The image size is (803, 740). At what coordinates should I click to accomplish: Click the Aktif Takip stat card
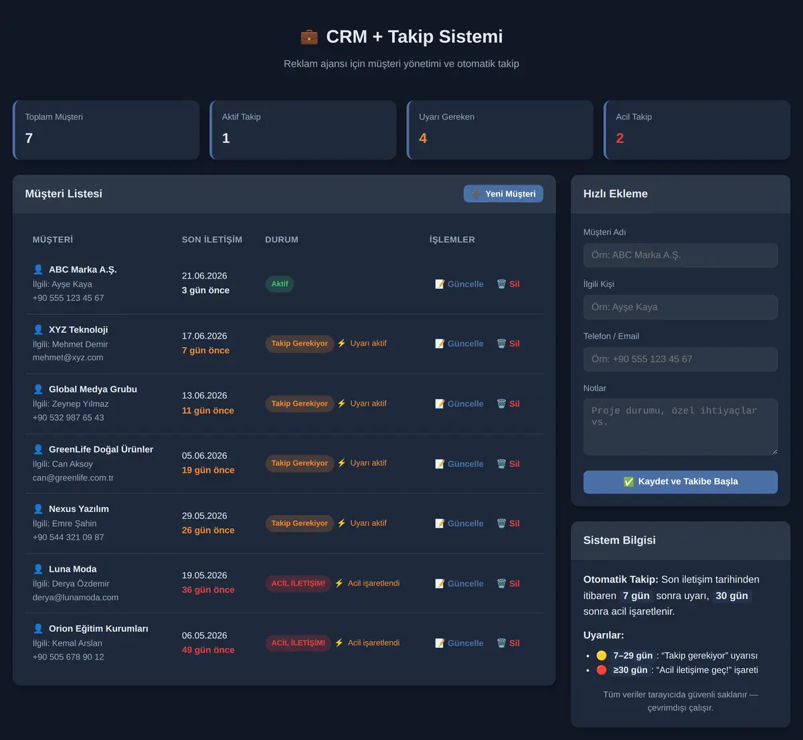tap(303, 130)
